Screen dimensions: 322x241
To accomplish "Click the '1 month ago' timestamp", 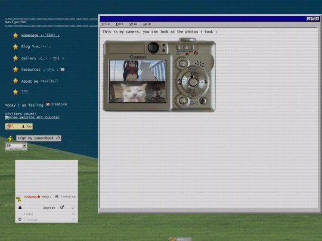I will pyautogui.click(x=69, y=196).
